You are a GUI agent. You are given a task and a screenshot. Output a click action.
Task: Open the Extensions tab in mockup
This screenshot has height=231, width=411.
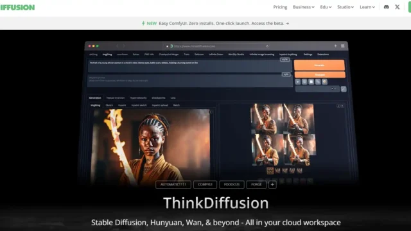[x=323, y=55]
